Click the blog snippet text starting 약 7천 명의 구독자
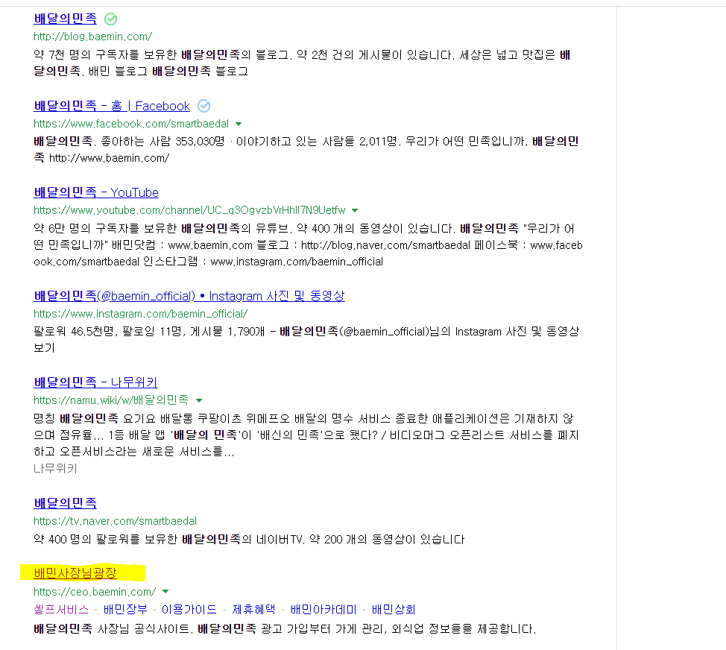726x650 pixels. (302, 63)
